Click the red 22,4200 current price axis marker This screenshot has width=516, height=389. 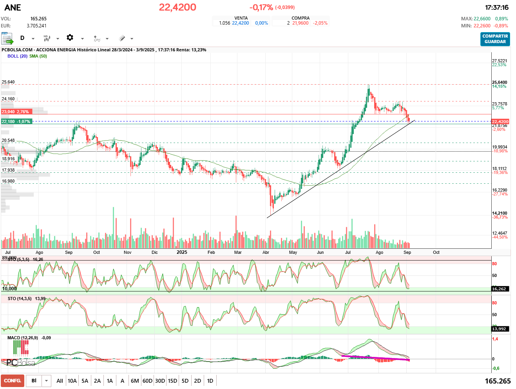click(500, 121)
